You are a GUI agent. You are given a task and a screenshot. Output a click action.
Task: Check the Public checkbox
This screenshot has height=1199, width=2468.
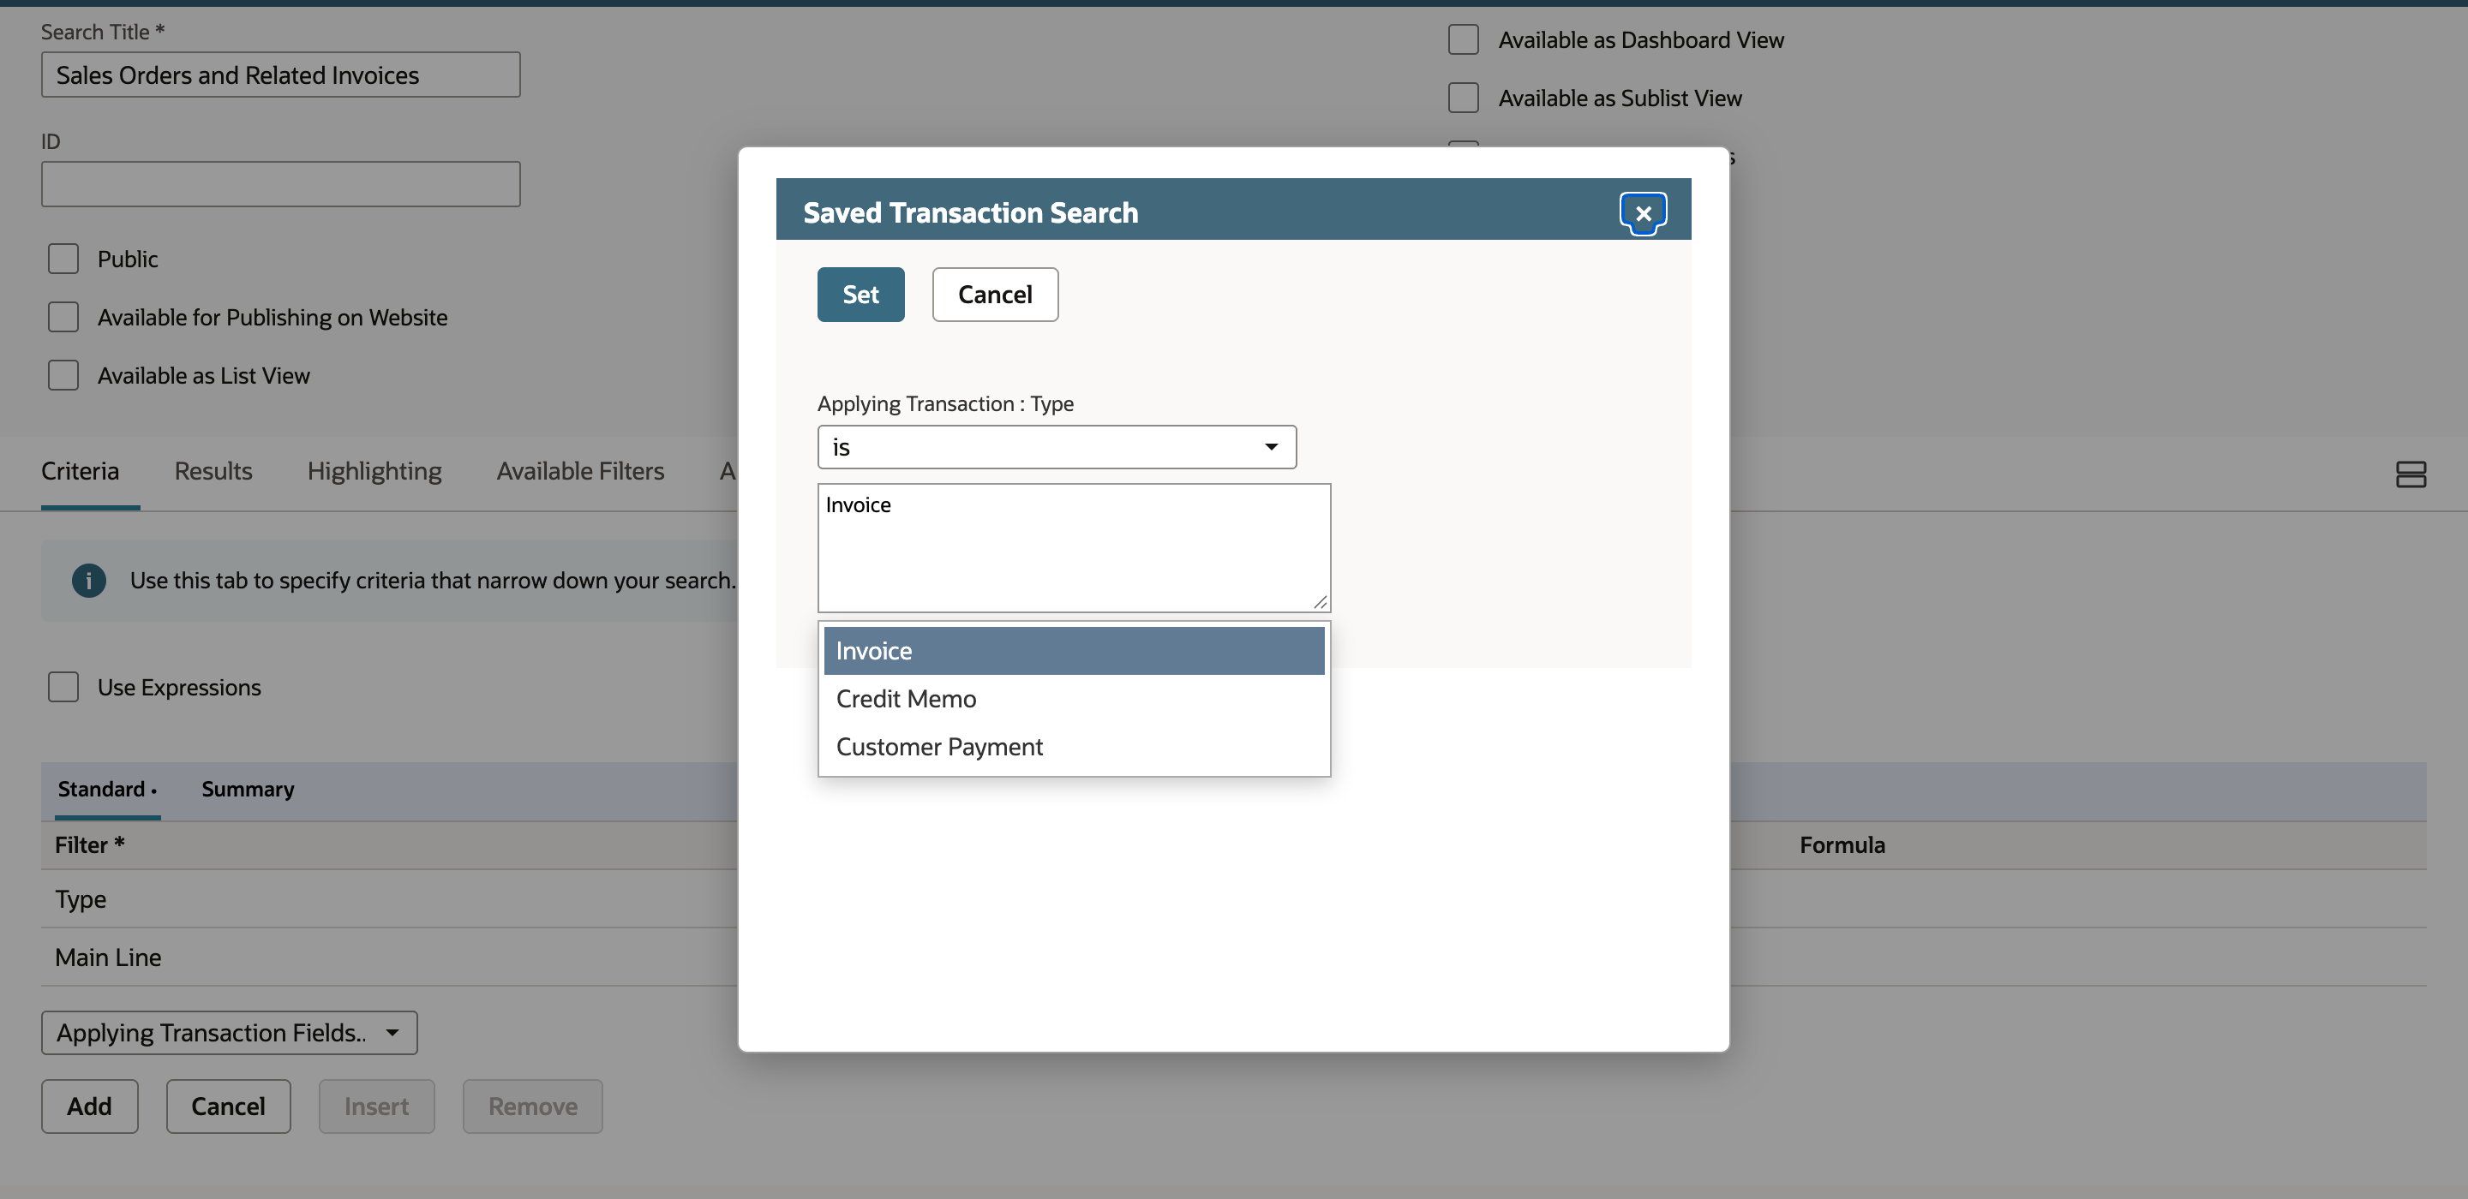coord(63,259)
